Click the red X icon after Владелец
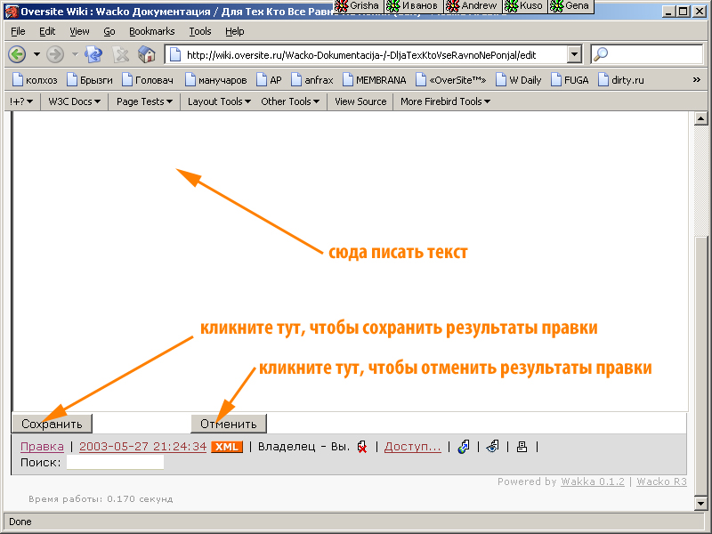This screenshot has height=534, width=712. click(363, 447)
